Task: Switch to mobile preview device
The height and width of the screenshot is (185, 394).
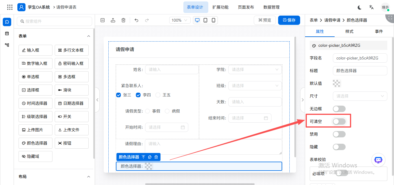Action: pos(214,20)
